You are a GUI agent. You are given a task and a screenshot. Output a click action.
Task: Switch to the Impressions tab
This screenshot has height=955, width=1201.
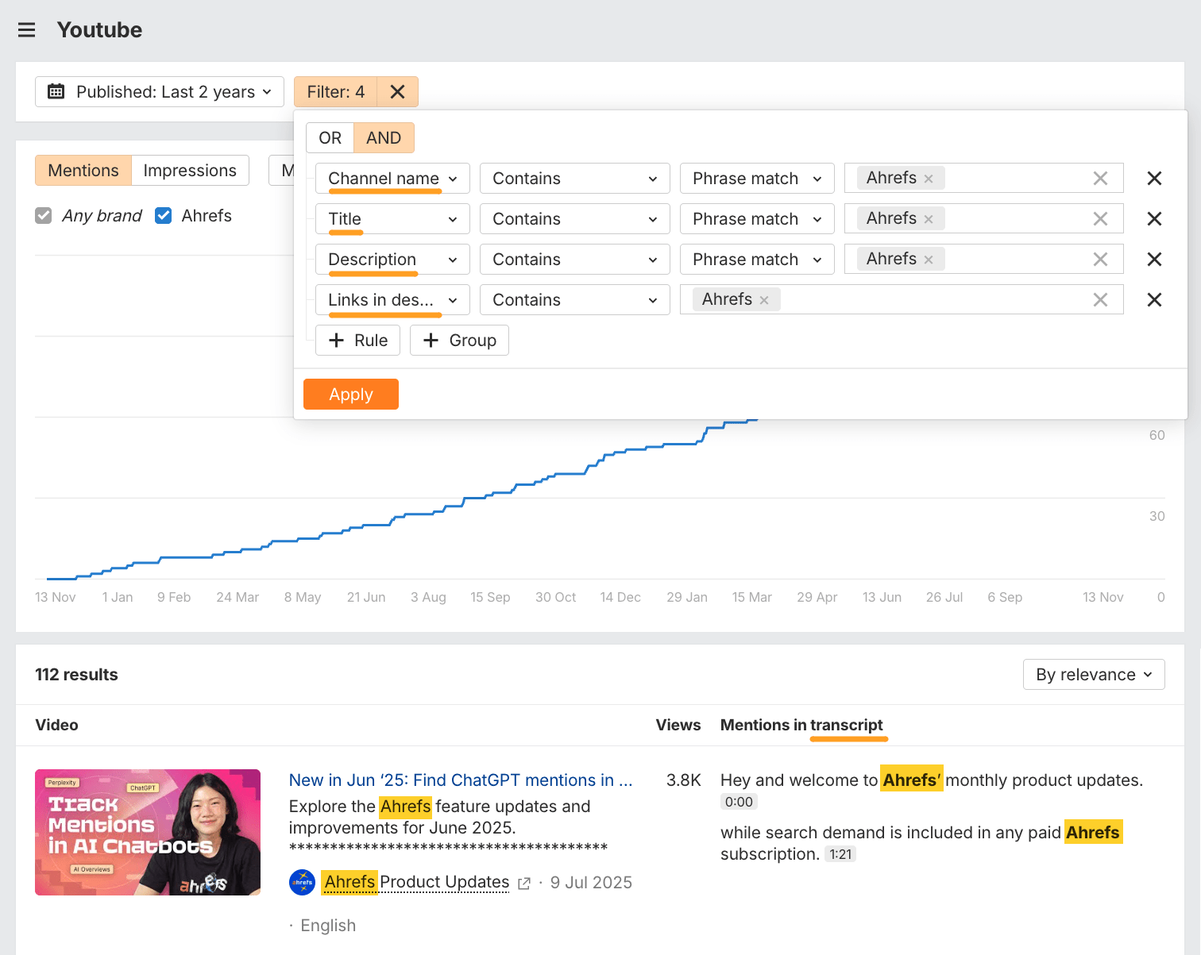click(190, 170)
